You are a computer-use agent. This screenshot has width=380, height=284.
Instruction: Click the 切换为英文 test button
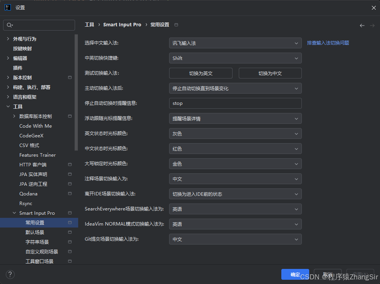tap(201, 74)
